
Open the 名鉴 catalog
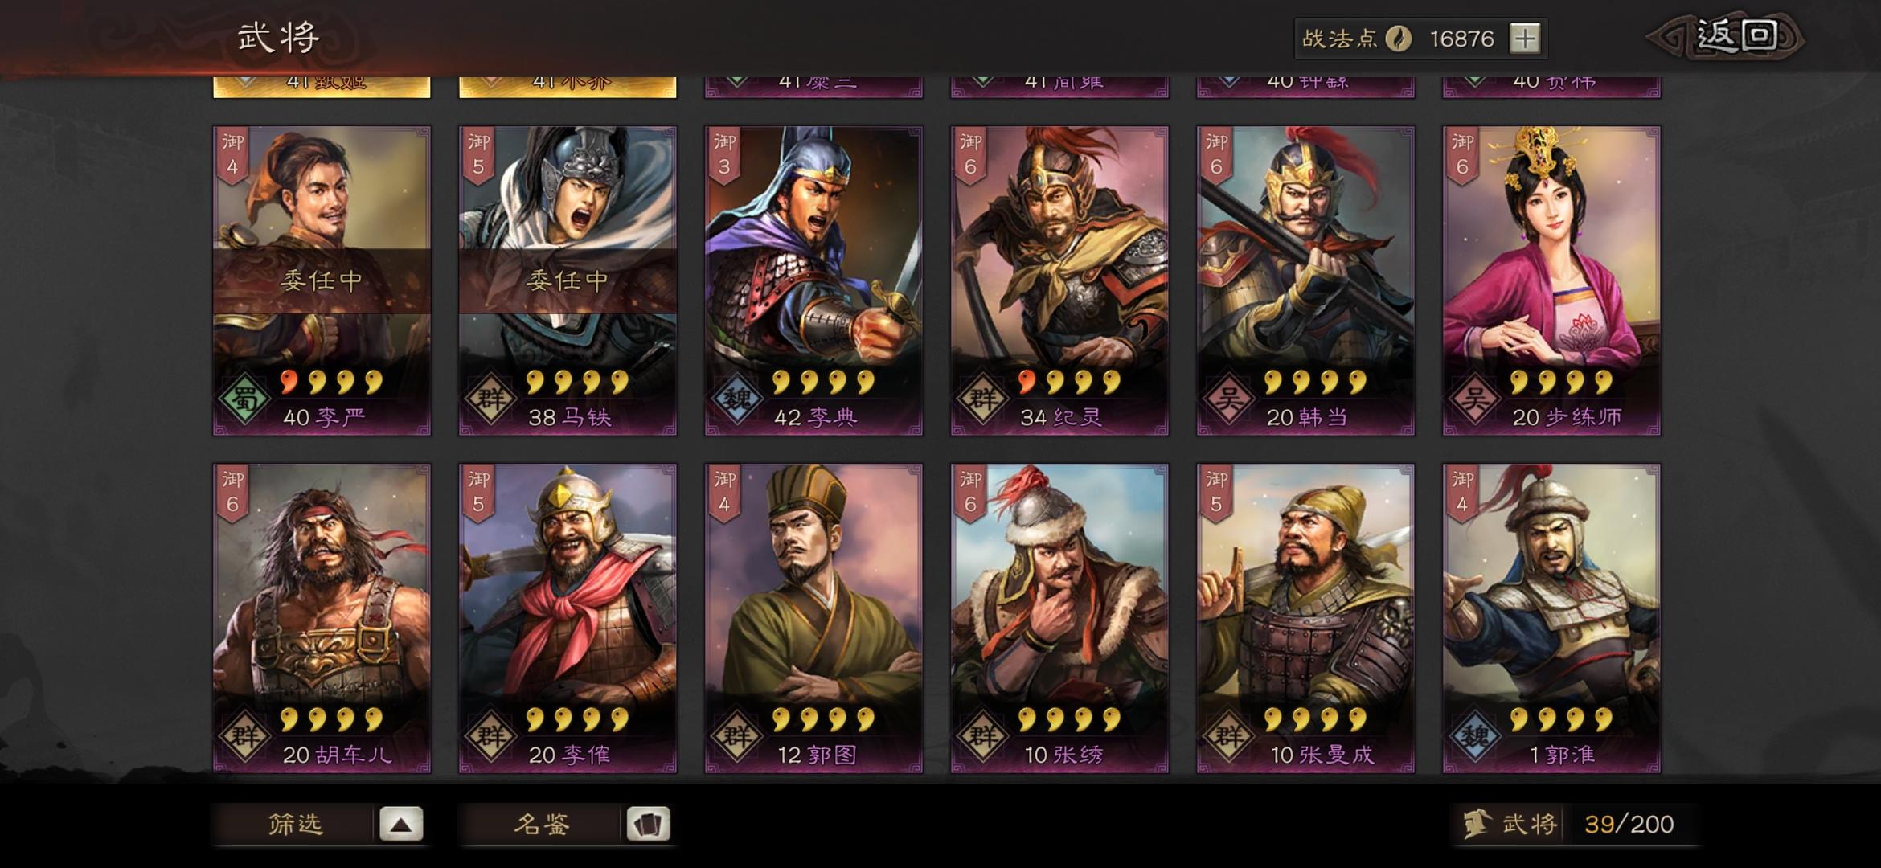pyautogui.click(x=541, y=825)
